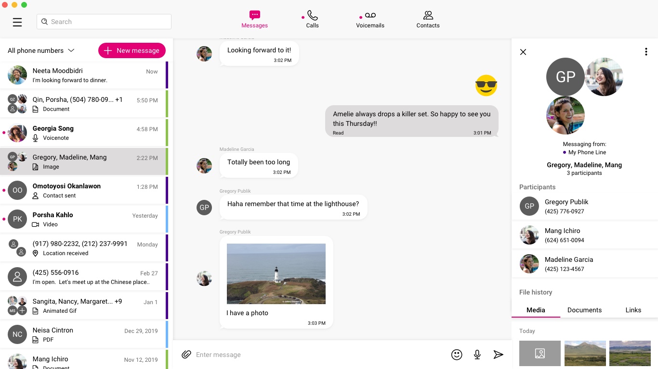Close the conversation details panel
This screenshot has width=658, height=369.
(523, 52)
